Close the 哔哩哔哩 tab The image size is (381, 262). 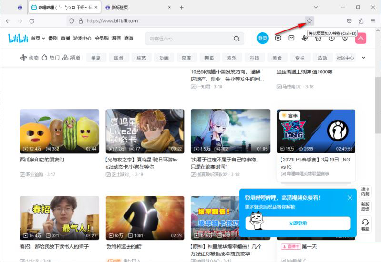coord(96,7)
